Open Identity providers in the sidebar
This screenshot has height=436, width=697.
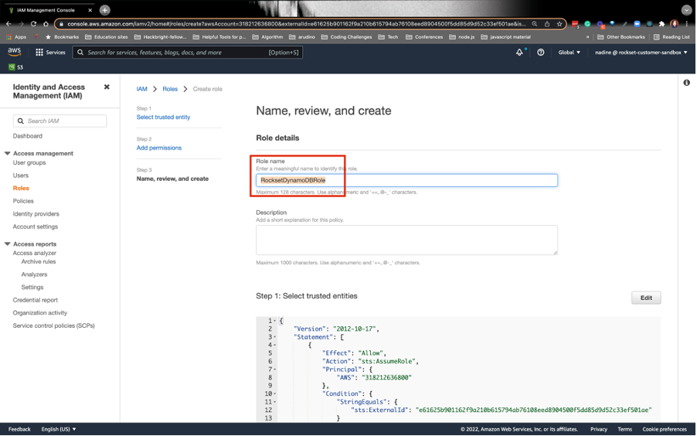36,214
